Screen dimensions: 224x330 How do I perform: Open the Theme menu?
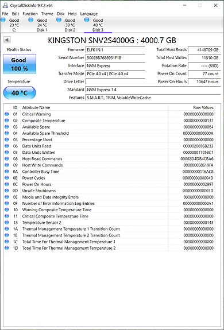[47, 14]
